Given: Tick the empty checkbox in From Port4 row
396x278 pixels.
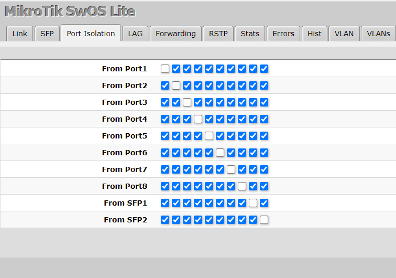Looking at the screenshot, I should coord(198,119).
